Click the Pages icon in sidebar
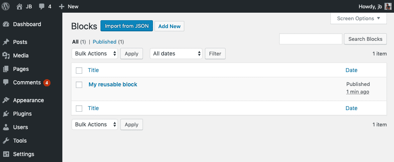 click(x=6, y=69)
